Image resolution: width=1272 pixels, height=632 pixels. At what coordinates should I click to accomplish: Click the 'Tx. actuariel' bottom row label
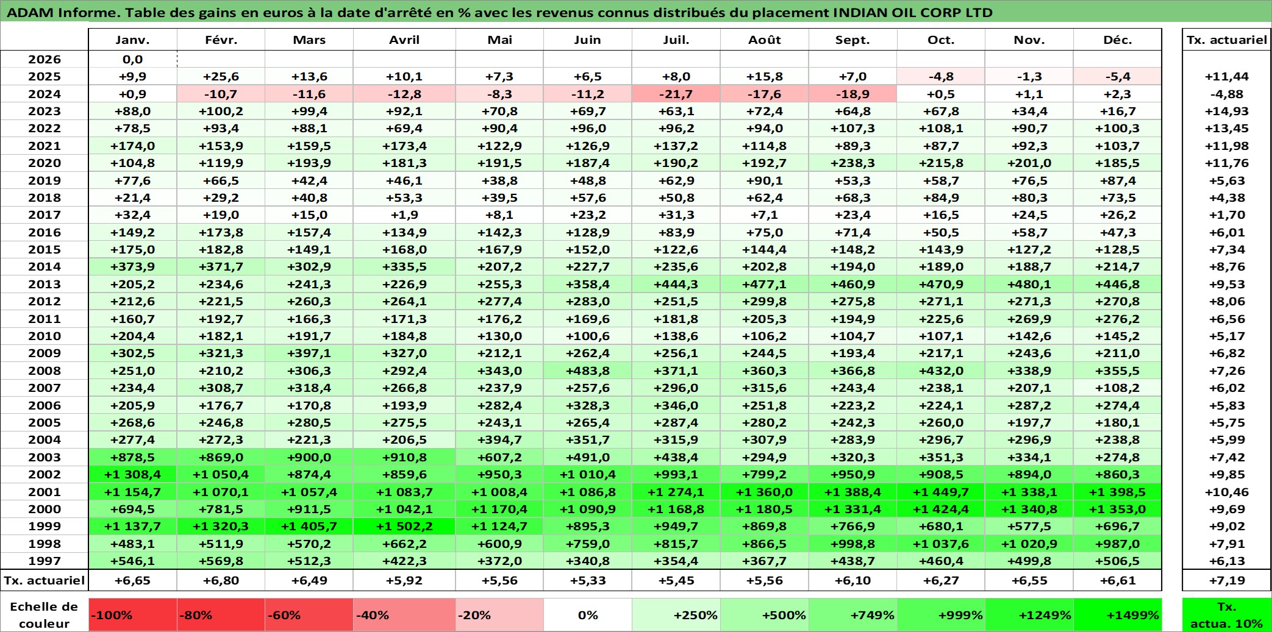point(45,580)
